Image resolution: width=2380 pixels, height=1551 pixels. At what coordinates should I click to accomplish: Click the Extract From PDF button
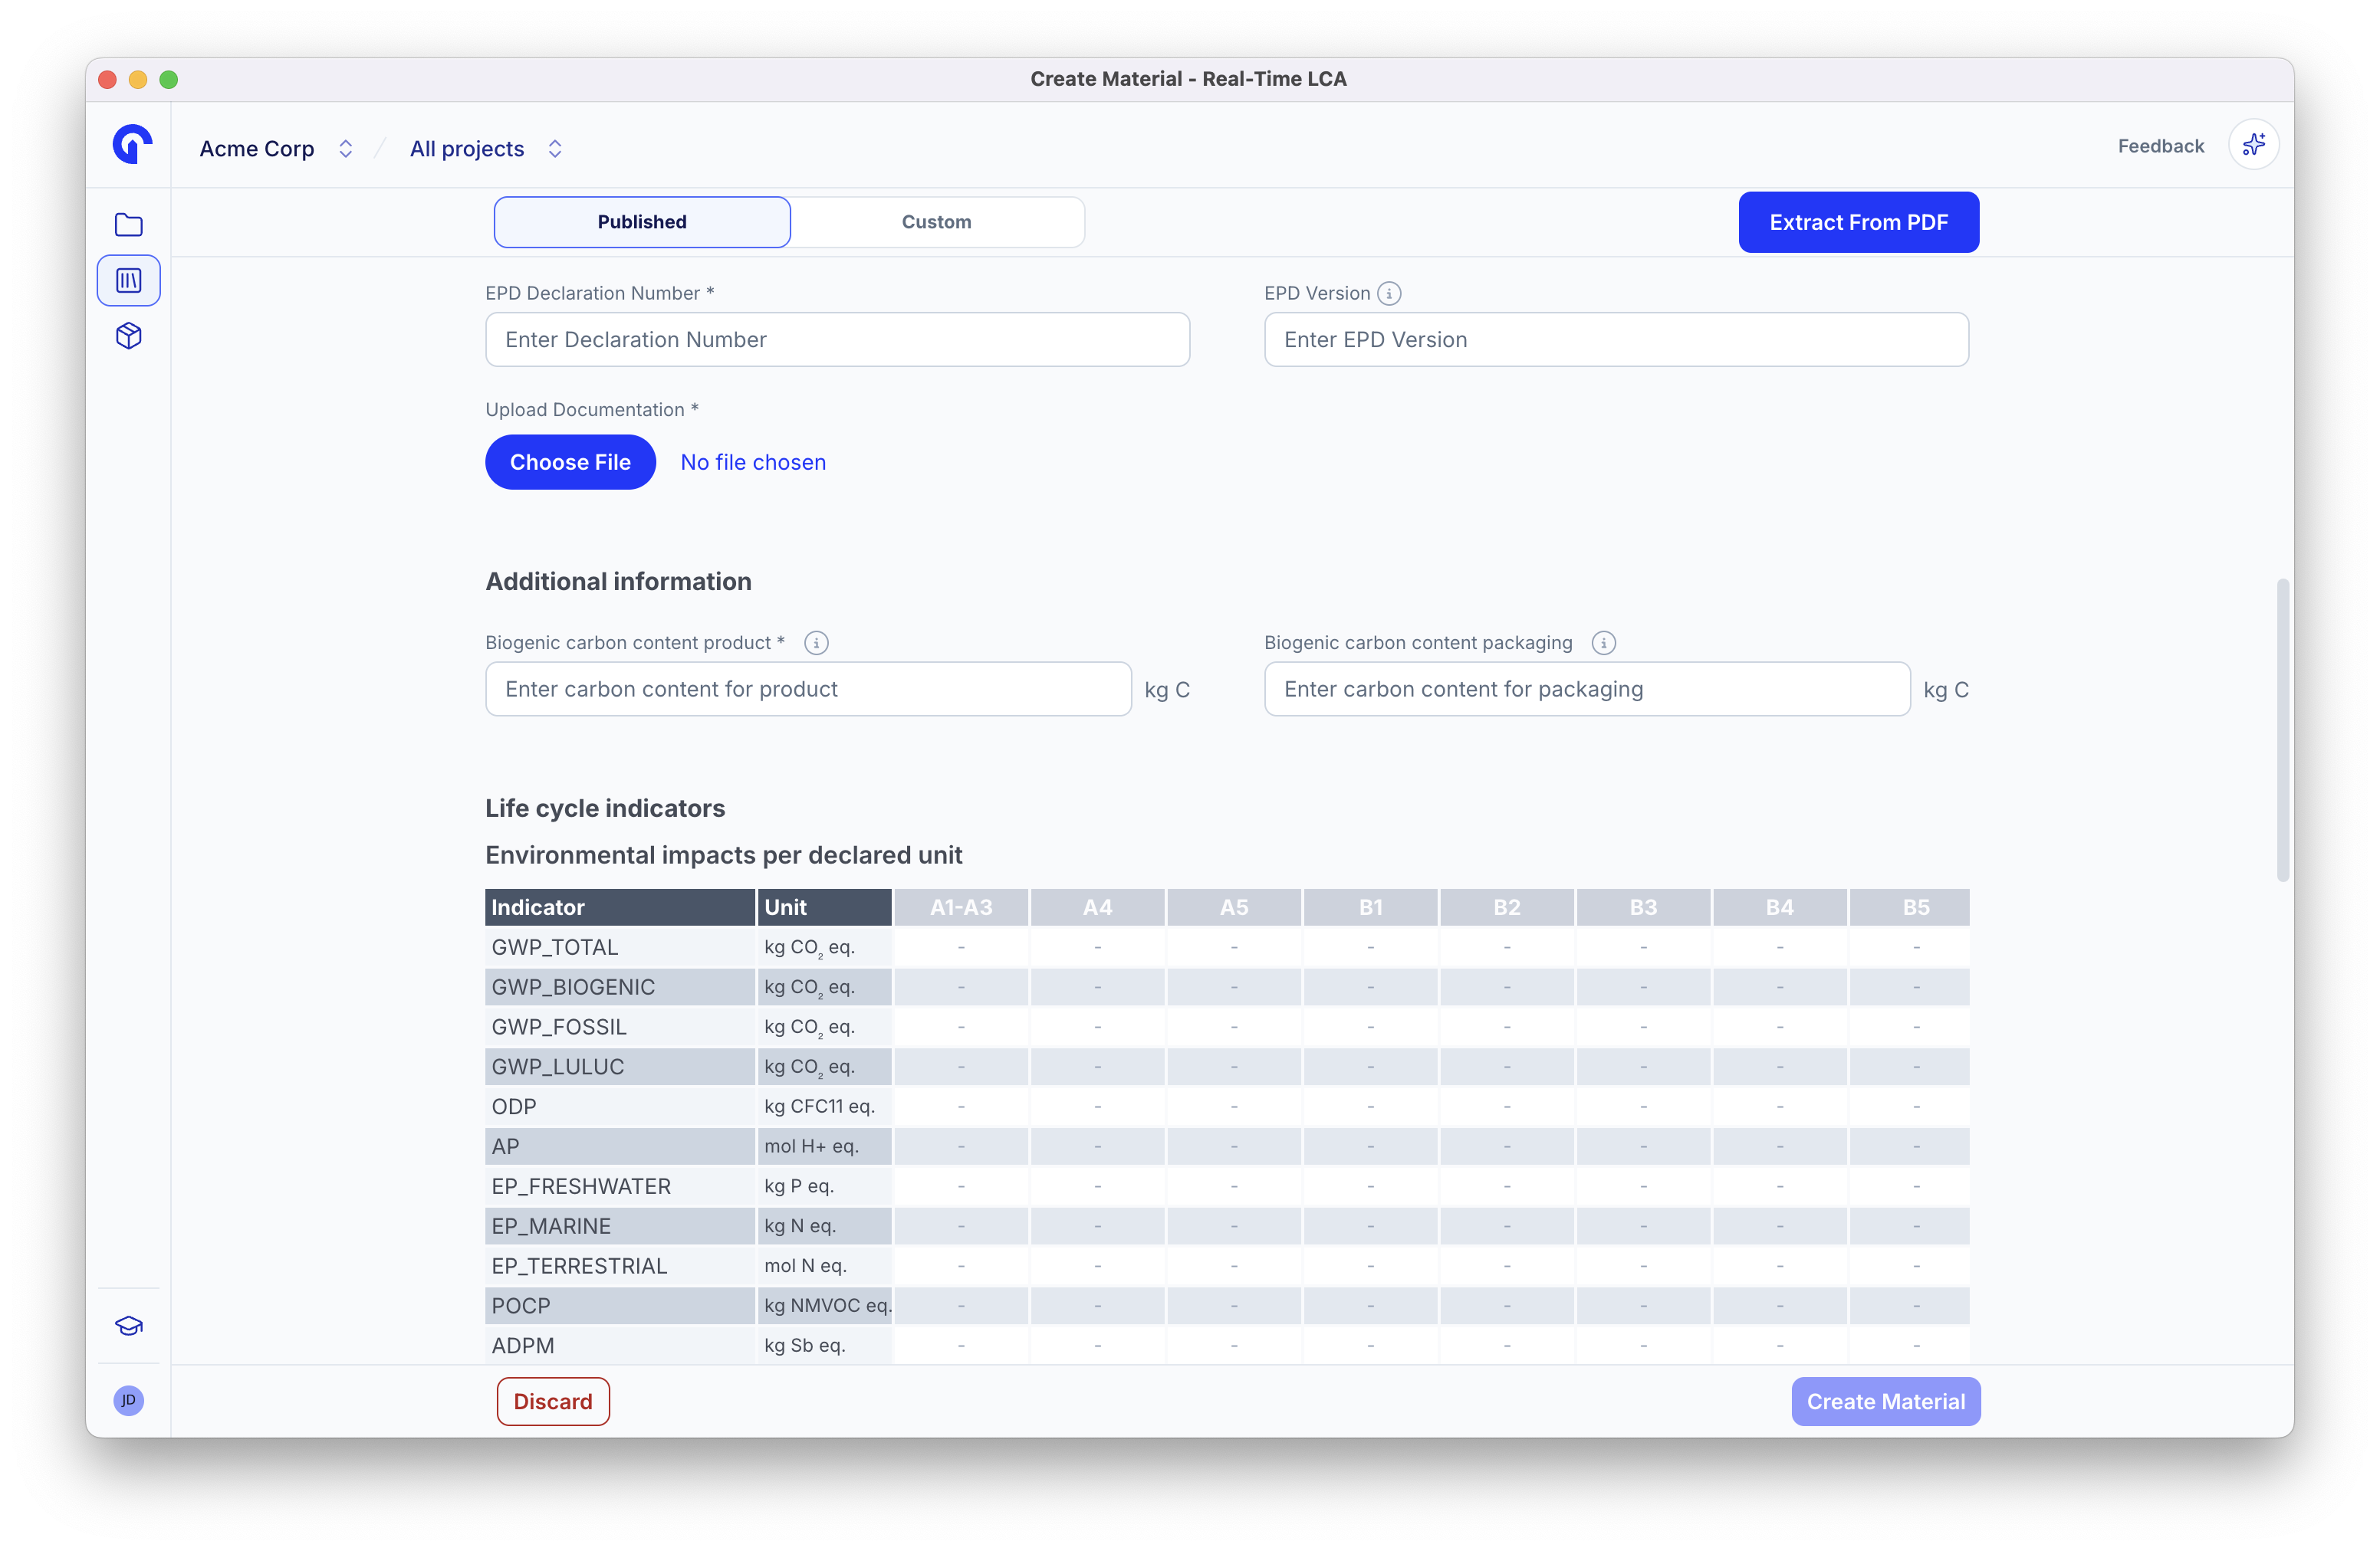click(1858, 223)
